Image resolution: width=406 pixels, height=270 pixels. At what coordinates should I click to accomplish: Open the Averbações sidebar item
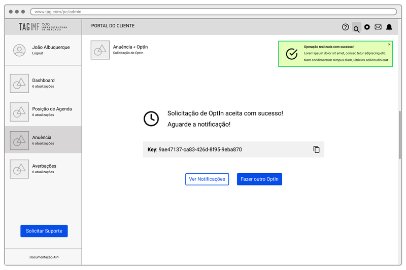43,169
